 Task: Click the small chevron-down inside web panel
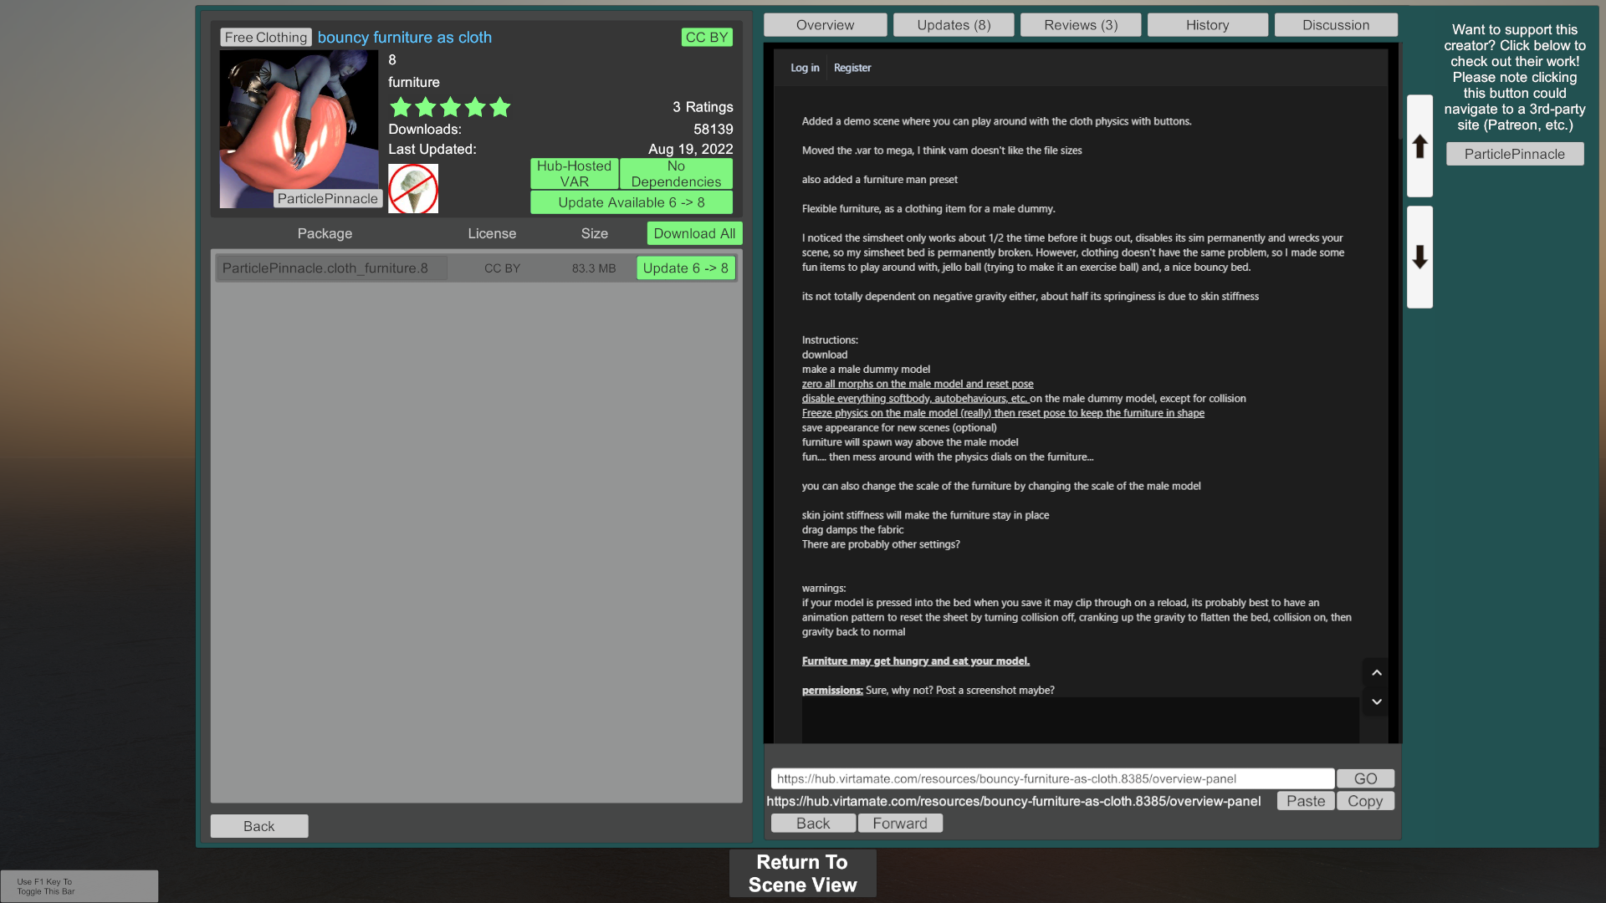pyautogui.click(x=1377, y=702)
